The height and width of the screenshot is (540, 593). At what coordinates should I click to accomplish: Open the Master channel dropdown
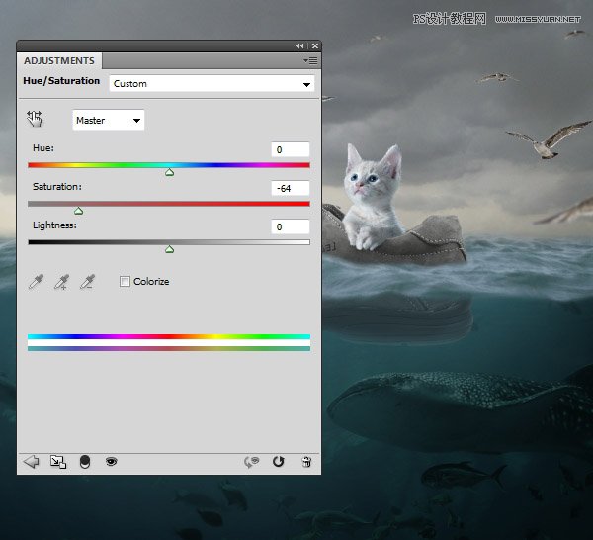coord(109,121)
